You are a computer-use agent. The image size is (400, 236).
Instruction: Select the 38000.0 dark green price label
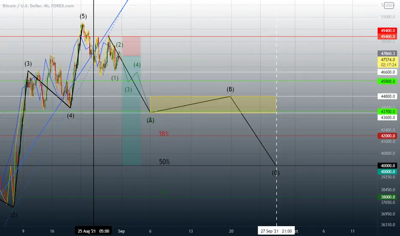pos(388,197)
